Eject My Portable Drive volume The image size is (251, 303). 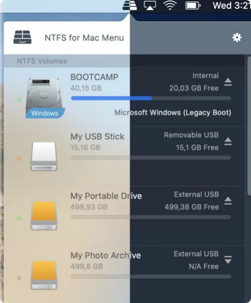(228, 201)
